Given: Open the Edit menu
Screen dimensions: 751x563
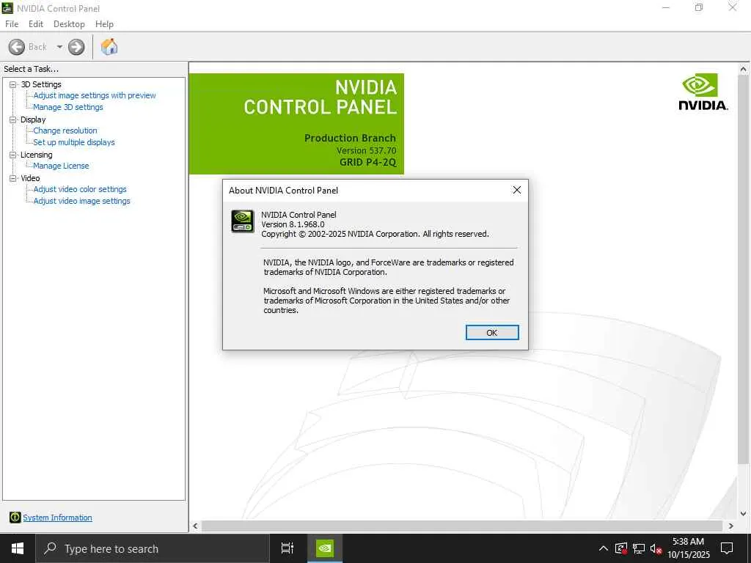Looking at the screenshot, I should 35,24.
